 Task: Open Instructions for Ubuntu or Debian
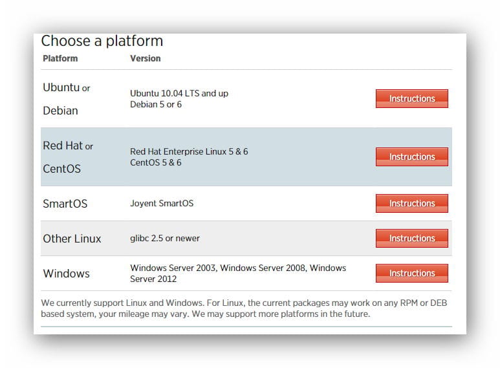click(411, 98)
